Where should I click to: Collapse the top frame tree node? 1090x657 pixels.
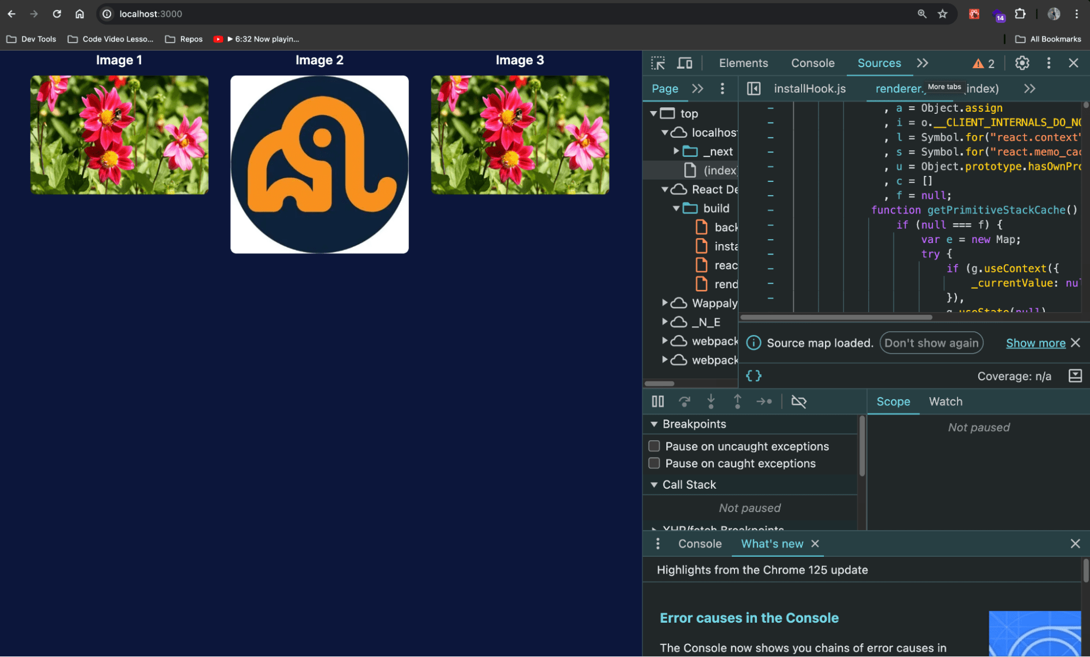tap(653, 113)
